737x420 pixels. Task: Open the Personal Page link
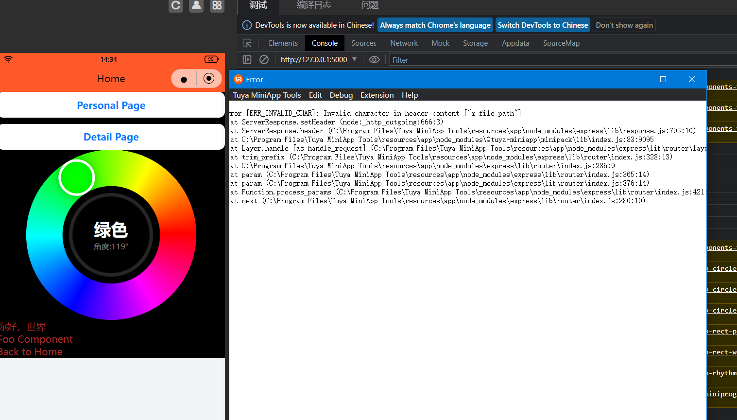111,105
